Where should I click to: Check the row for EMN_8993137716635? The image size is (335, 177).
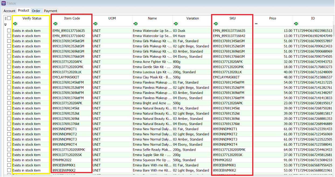tap(9, 31)
